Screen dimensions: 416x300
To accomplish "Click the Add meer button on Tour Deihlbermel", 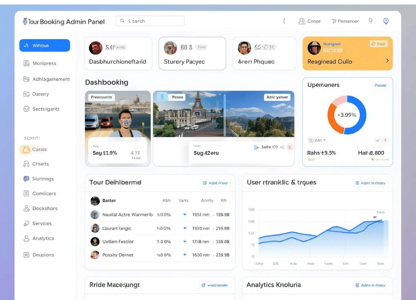I will (x=215, y=183).
